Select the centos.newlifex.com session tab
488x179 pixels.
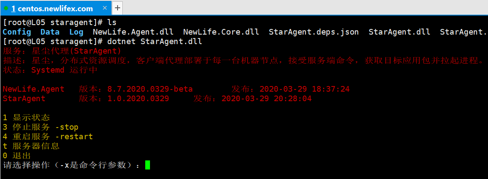55,8
